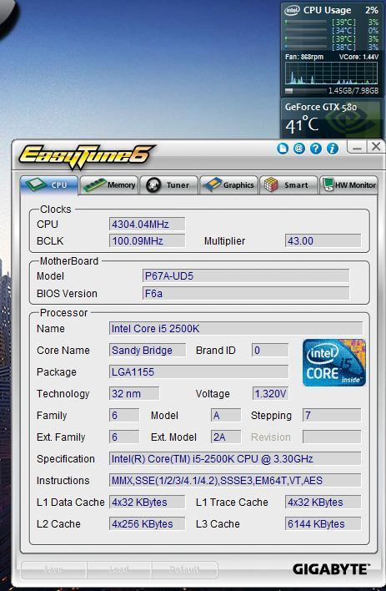Click the Intel logo in CPU Usage gadget
The width and height of the screenshot is (386, 591).
point(292,10)
